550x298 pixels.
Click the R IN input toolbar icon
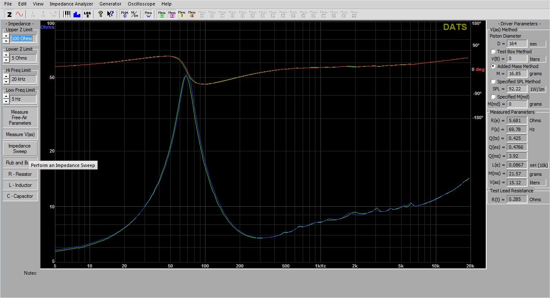coord(44,14)
